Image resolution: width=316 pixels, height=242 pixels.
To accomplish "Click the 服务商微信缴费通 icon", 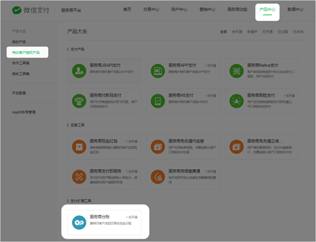I will click(158, 177).
